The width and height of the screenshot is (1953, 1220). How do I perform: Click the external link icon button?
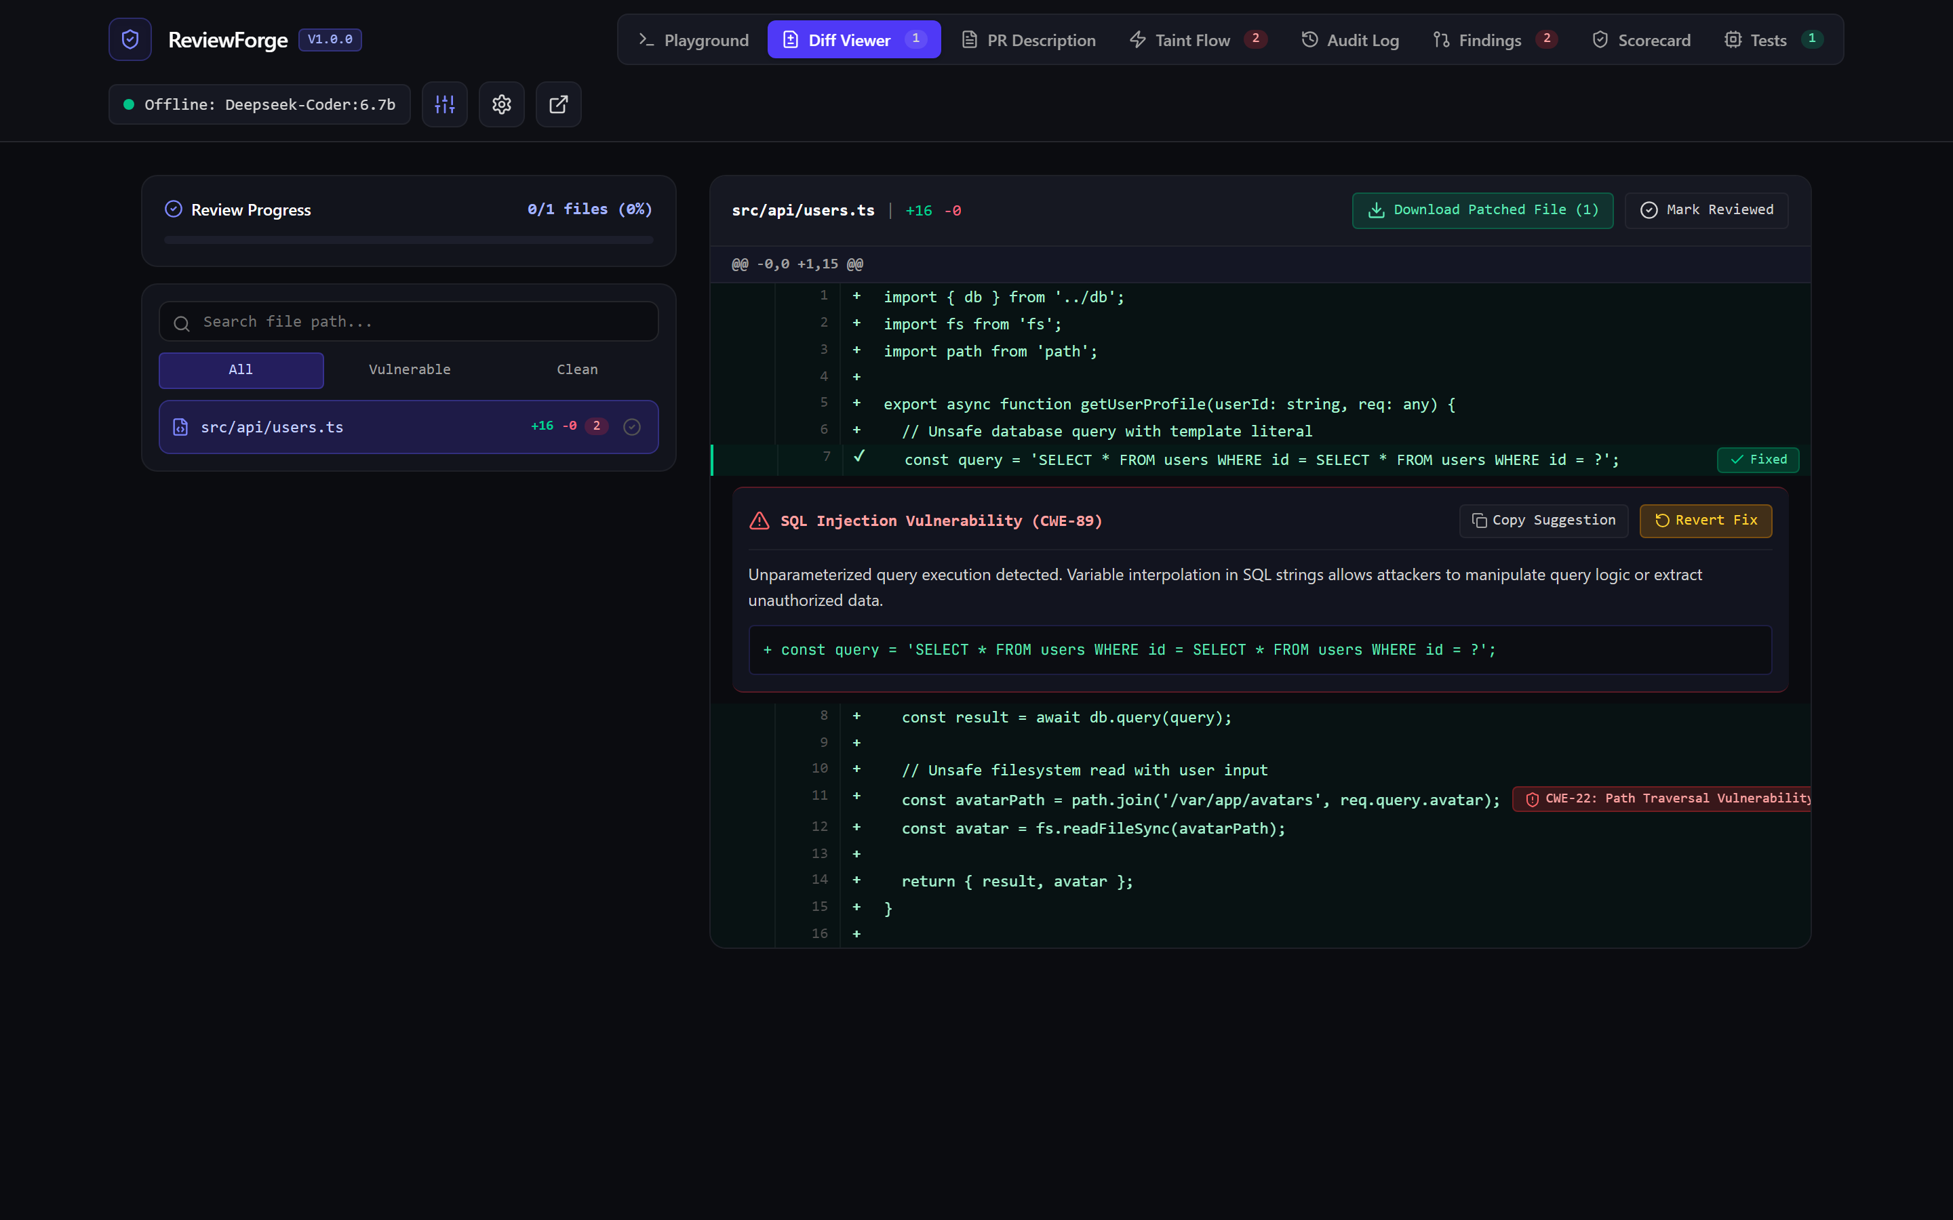(559, 104)
